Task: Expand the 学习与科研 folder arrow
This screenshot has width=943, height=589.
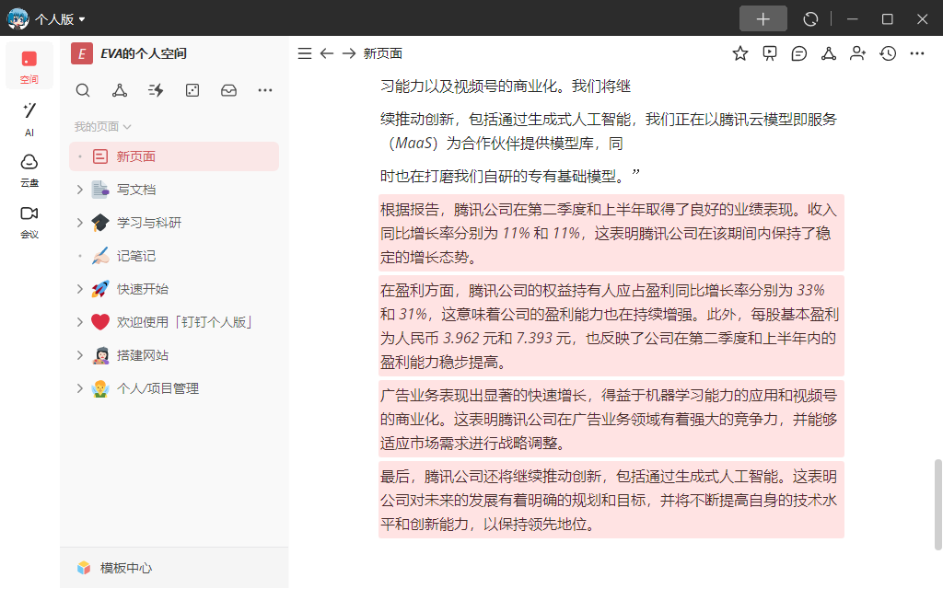Action: [79, 223]
